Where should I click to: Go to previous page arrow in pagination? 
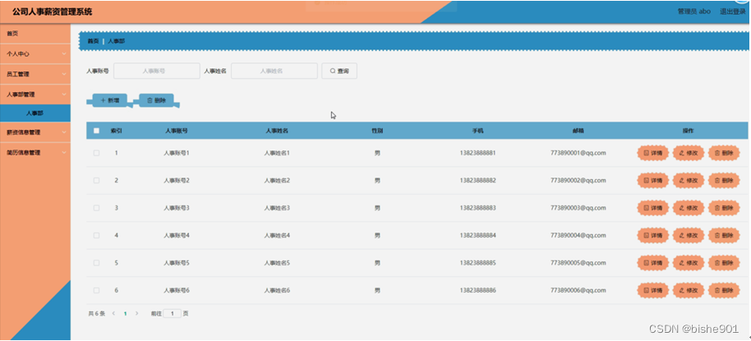click(113, 314)
